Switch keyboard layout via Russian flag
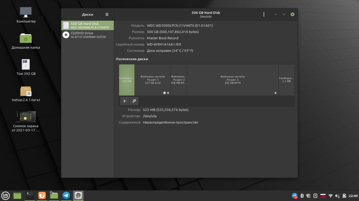359x201 pixels. click(x=323, y=196)
